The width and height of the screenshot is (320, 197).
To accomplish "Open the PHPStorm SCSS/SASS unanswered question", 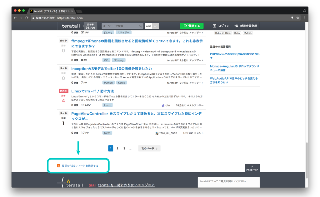I will [235, 56].
